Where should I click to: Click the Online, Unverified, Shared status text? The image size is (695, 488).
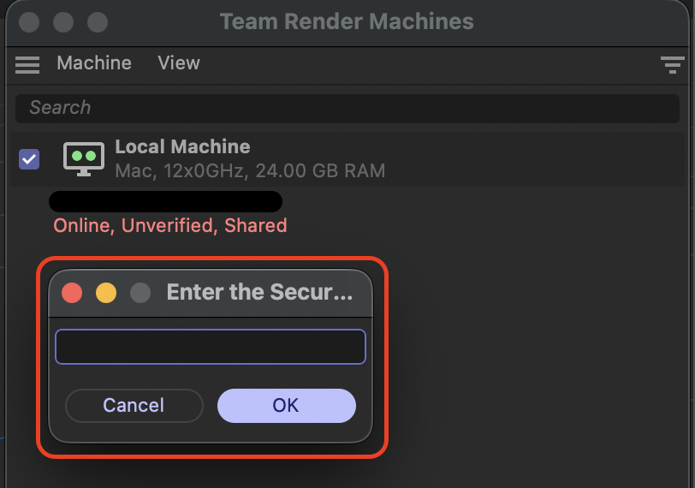point(170,226)
